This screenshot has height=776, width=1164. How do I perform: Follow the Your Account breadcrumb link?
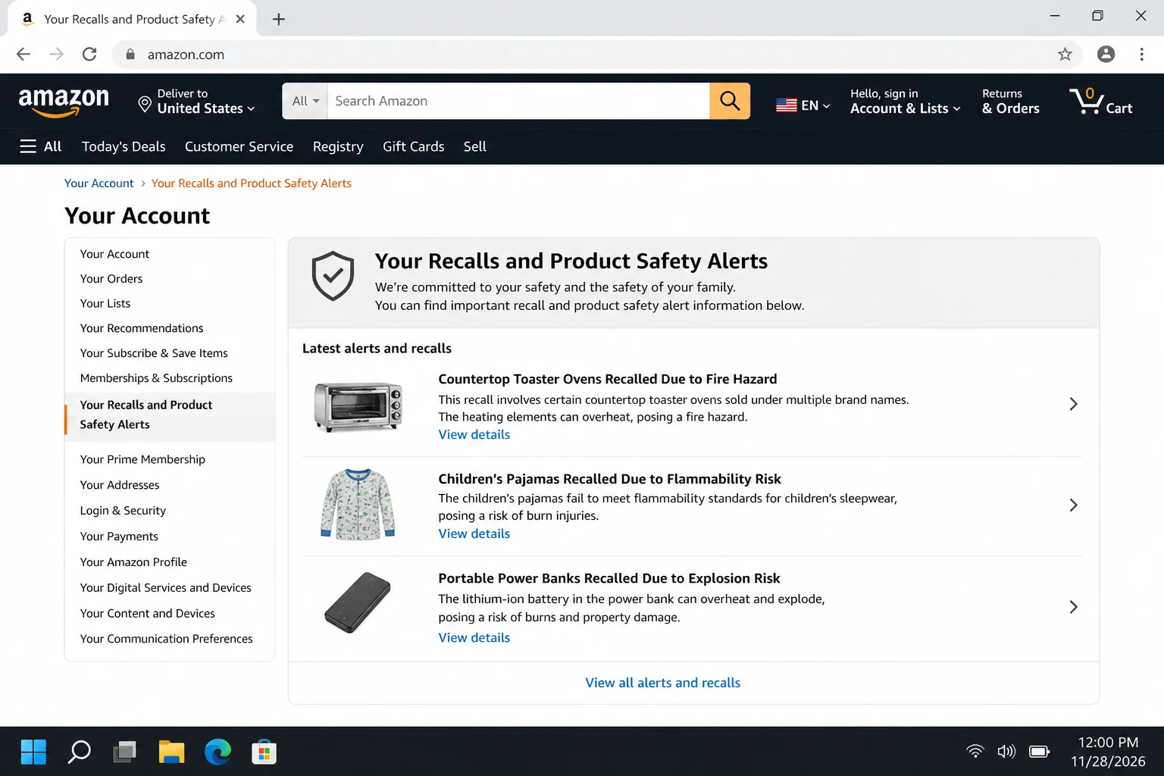coord(99,183)
